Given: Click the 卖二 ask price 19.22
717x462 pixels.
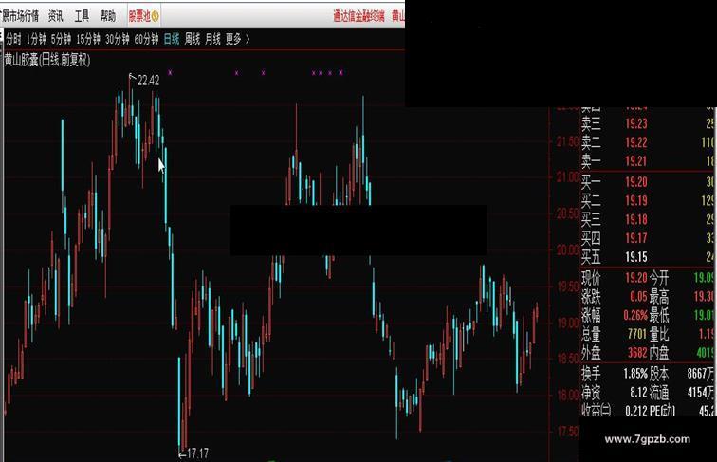Looking at the screenshot, I should pos(636,142).
